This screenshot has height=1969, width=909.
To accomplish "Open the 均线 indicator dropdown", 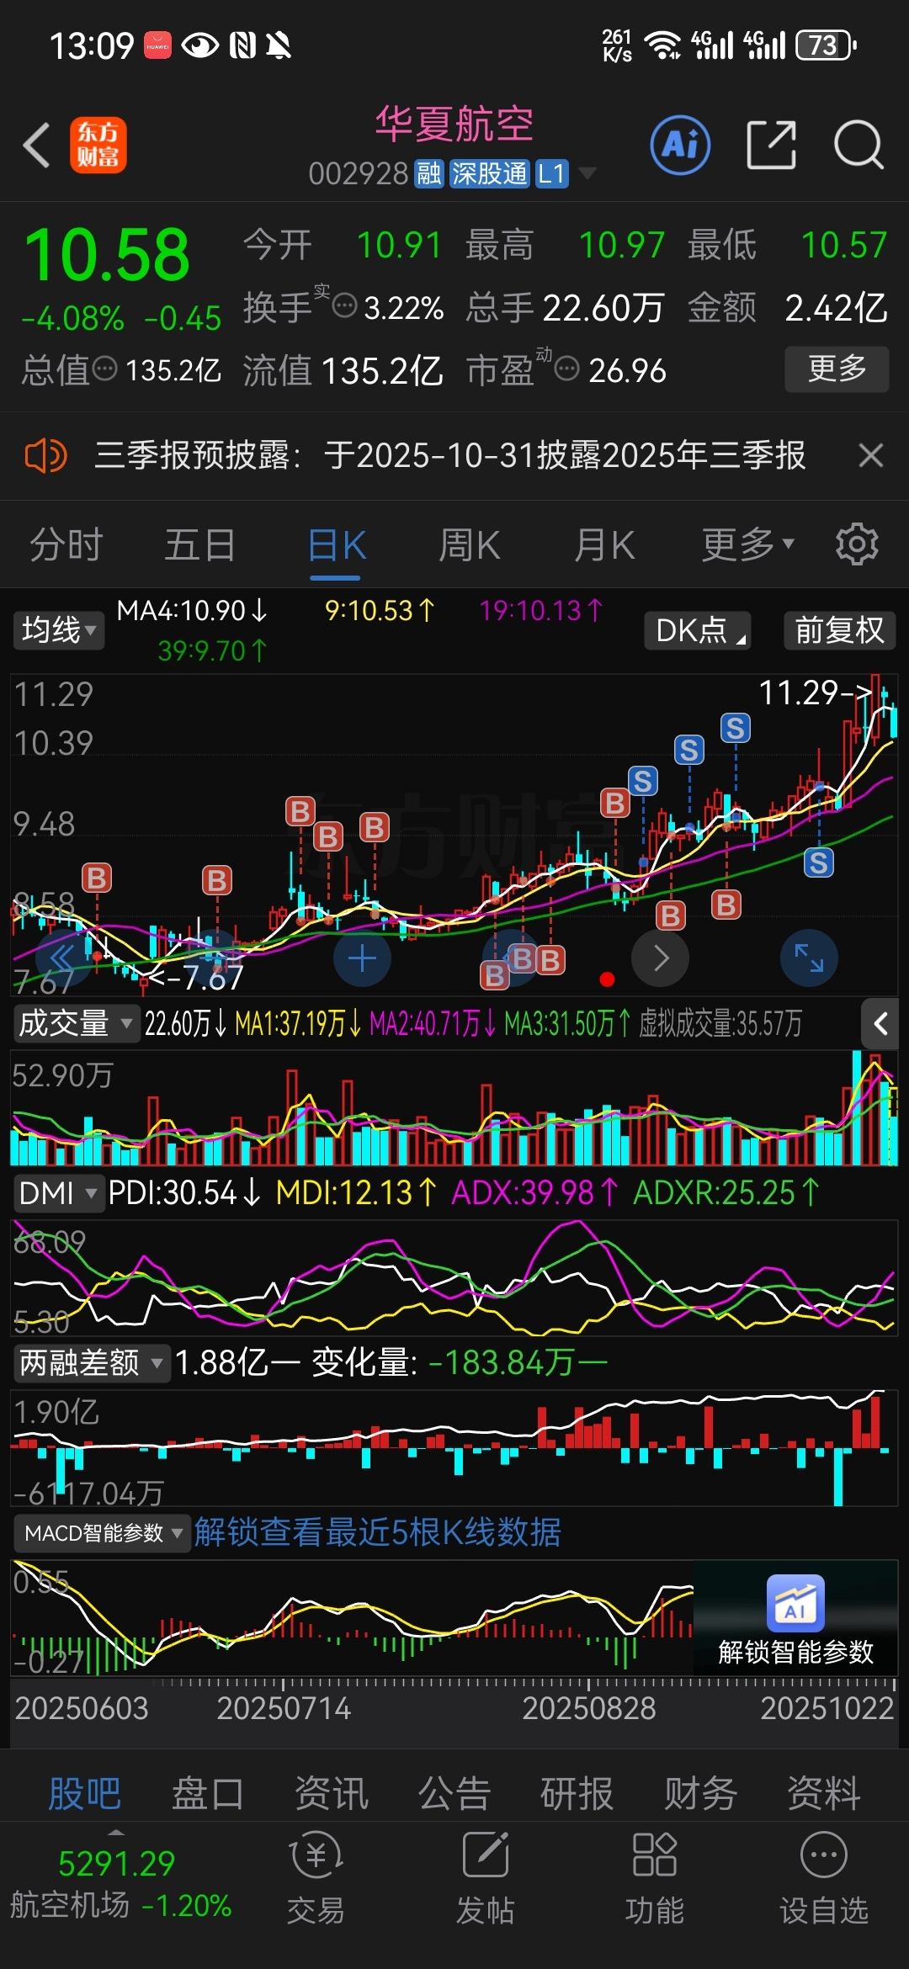I will click(x=59, y=630).
